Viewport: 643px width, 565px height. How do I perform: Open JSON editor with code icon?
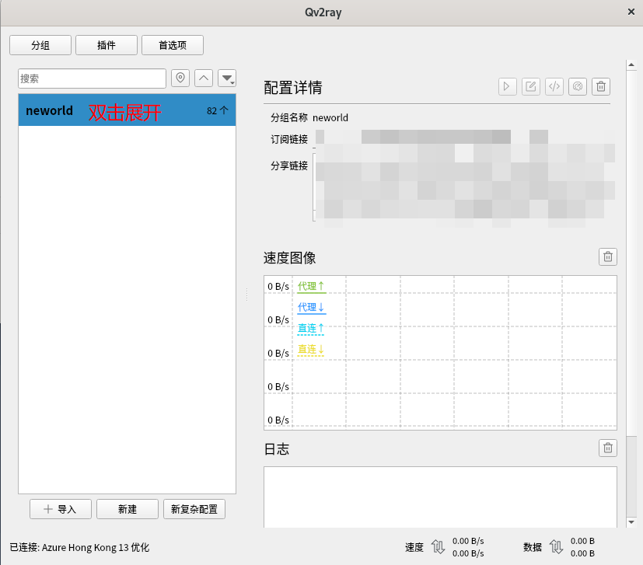point(554,86)
